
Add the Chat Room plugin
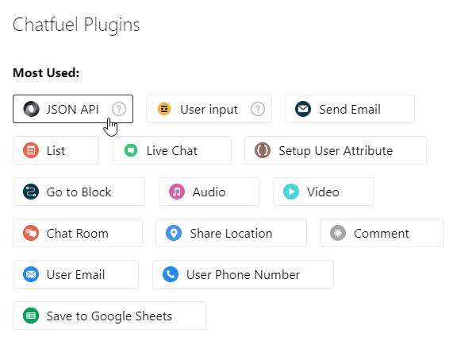tap(78, 233)
